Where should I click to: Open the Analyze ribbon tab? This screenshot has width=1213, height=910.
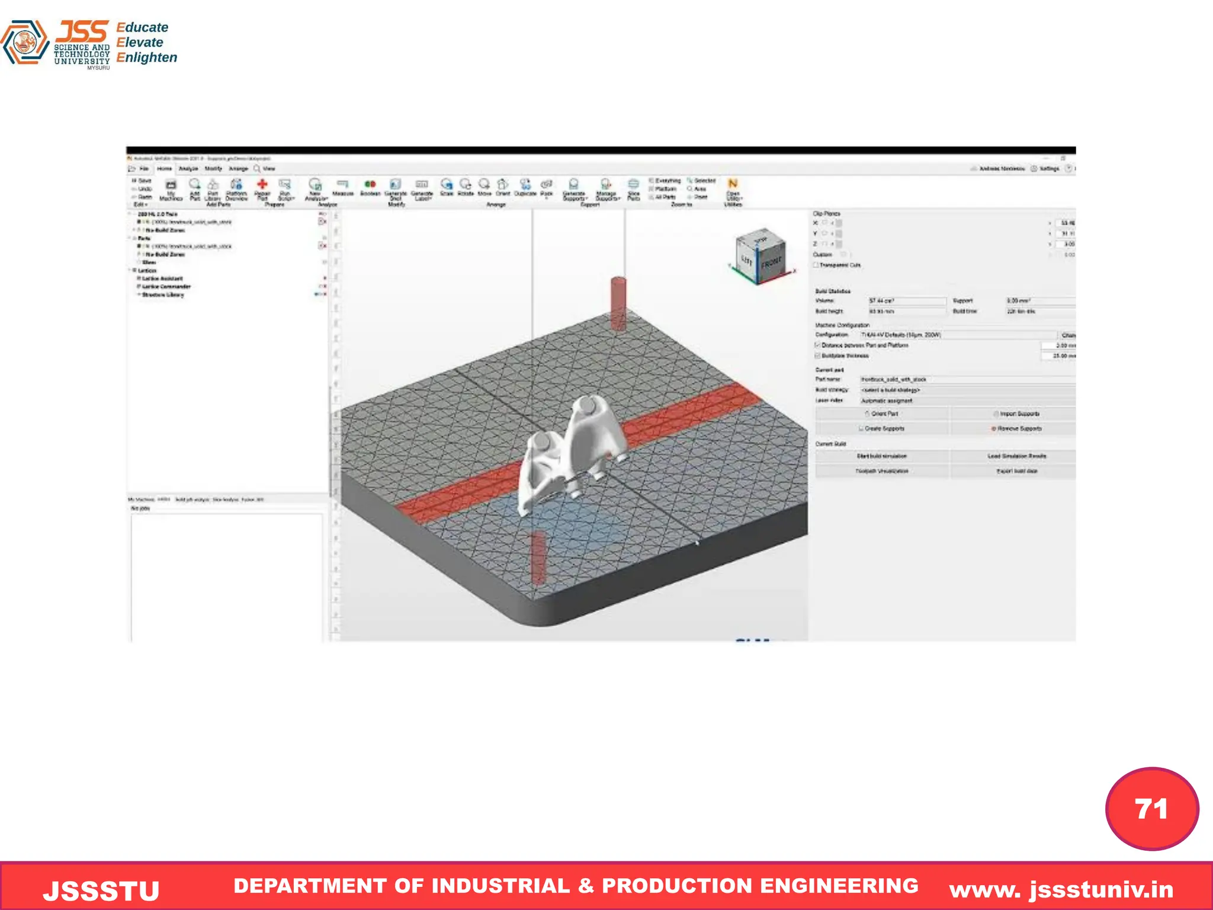click(188, 169)
